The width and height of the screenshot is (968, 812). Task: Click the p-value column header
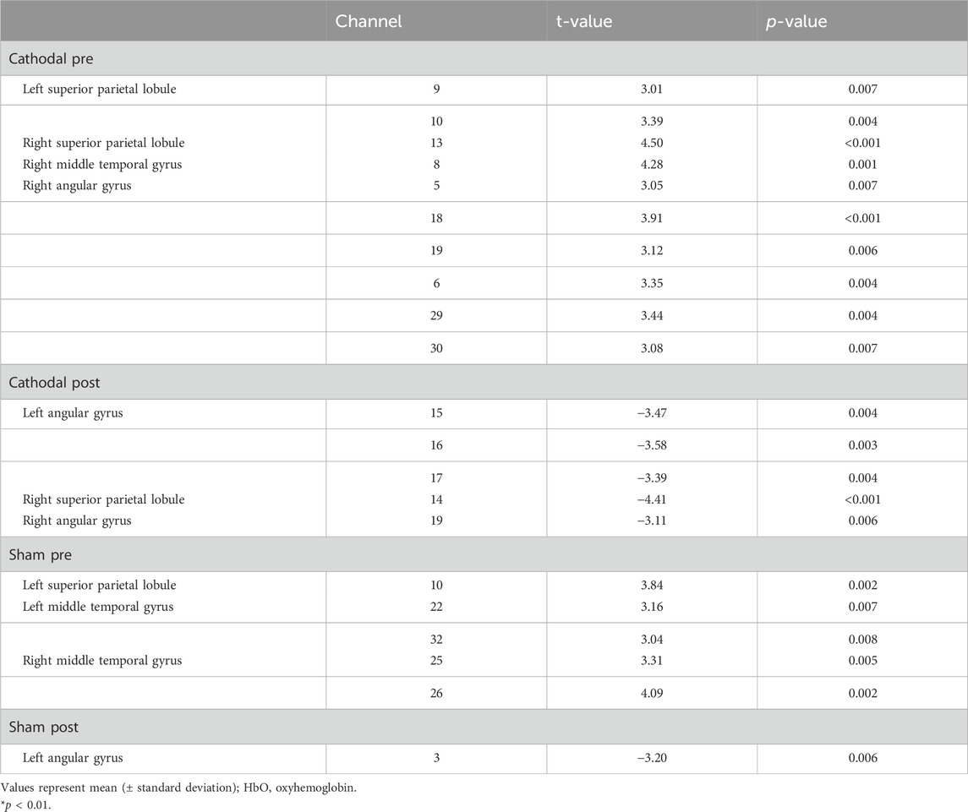[797, 22]
